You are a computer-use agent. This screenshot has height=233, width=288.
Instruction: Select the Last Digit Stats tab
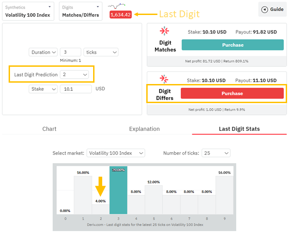point(239,129)
